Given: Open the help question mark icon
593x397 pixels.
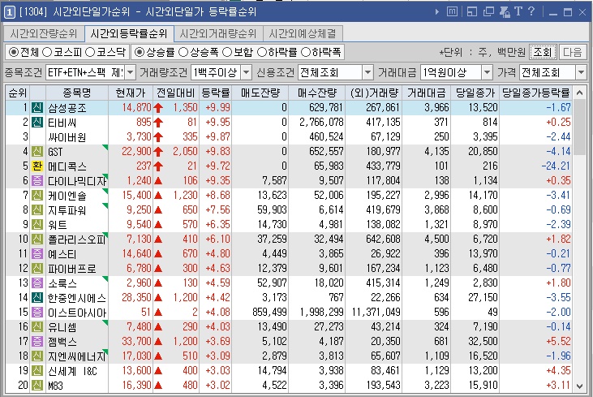Looking at the screenshot, I should [531, 11].
